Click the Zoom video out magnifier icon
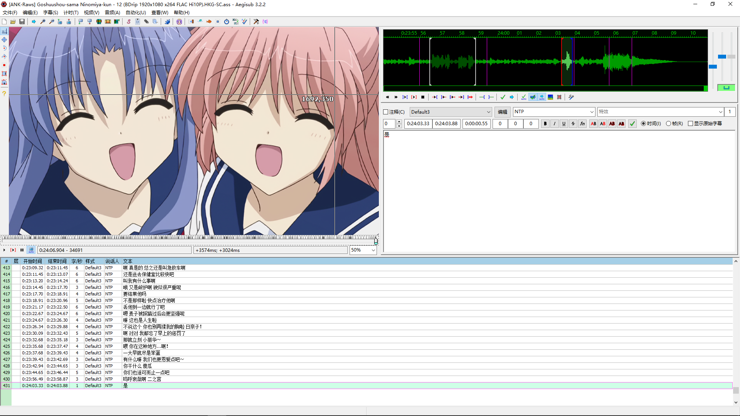The width and height of the screenshot is (740, 416). click(x=52, y=22)
